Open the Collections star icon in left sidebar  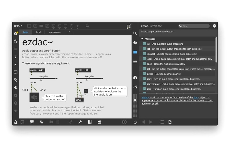click(x=16, y=111)
